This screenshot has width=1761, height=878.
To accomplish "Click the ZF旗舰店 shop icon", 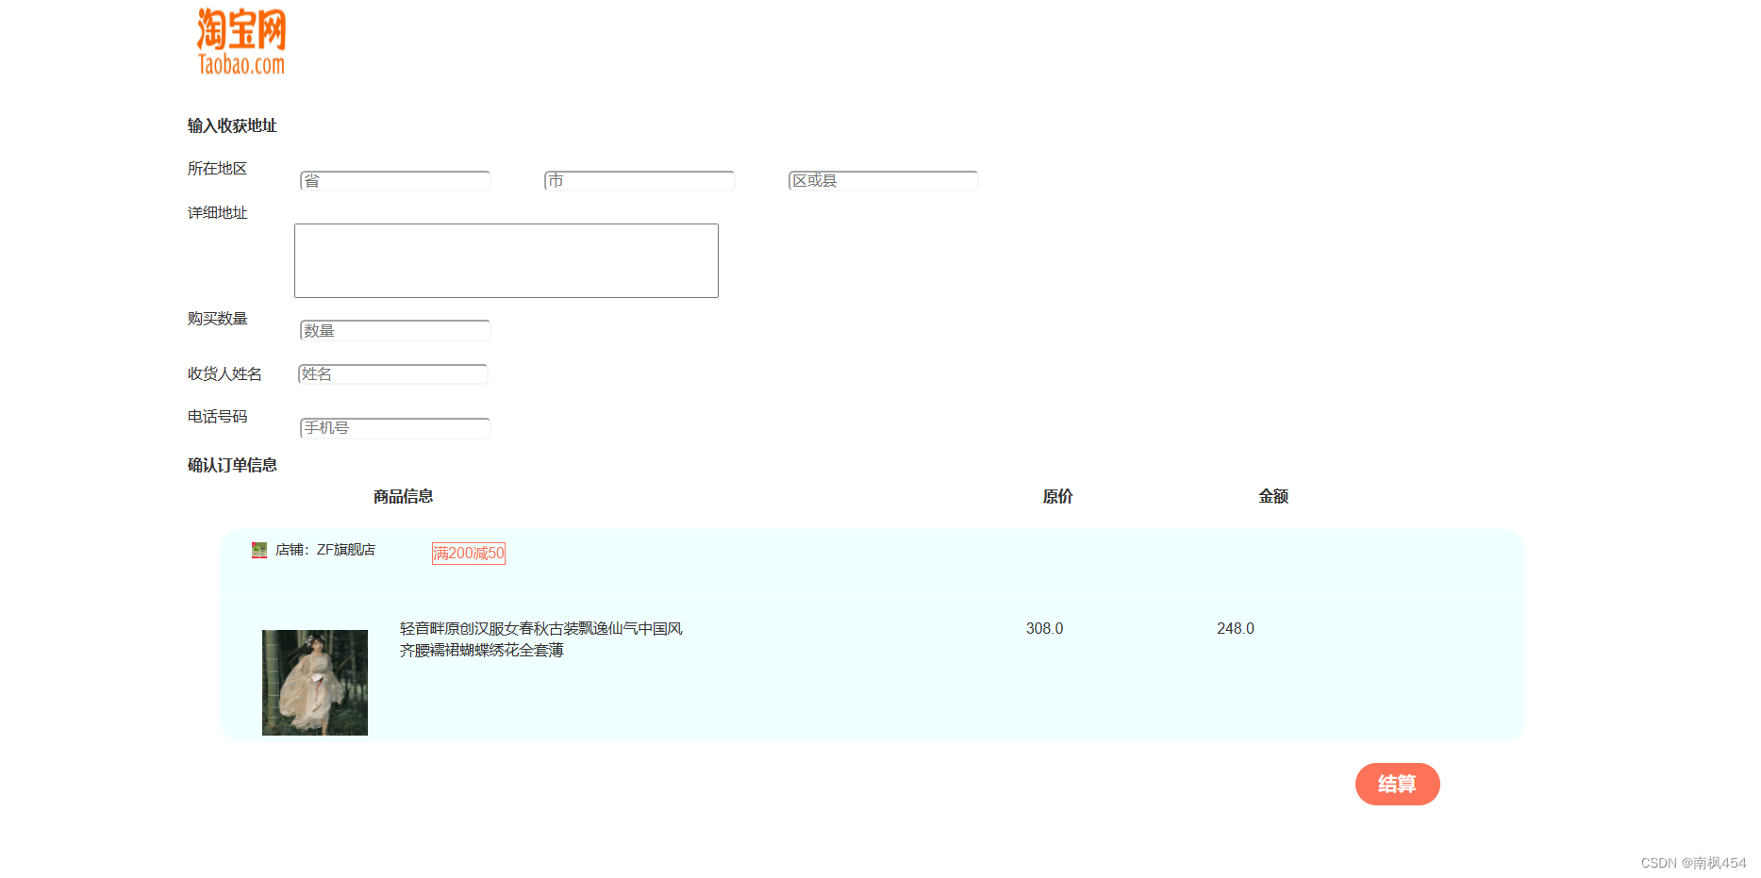I will [x=259, y=550].
